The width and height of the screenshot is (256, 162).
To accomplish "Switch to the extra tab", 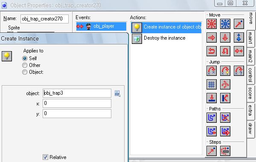I will pyautogui.click(x=250, y=112).
